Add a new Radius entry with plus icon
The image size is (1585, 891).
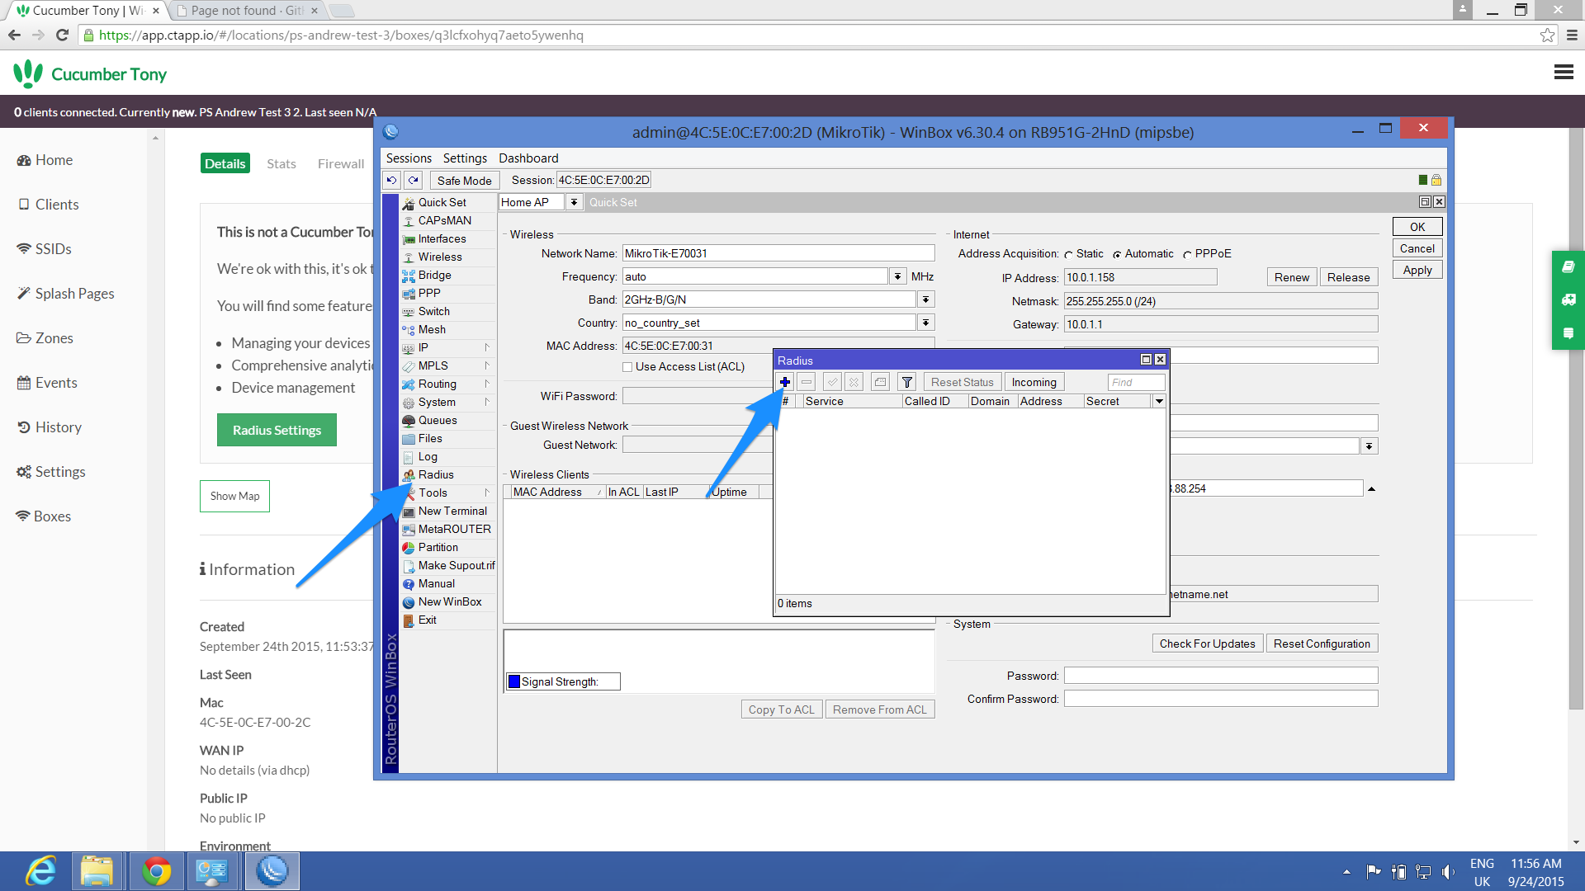[x=785, y=382]
